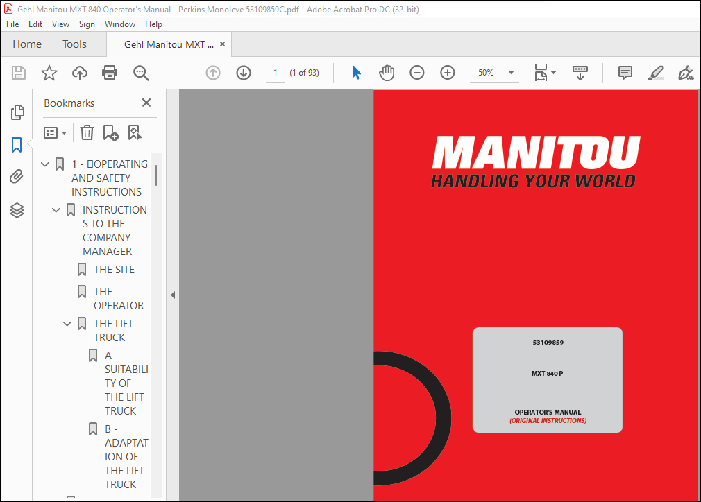Click the find current bookmark icon
The image size is (701, 502).
click(x=135, y=132)
